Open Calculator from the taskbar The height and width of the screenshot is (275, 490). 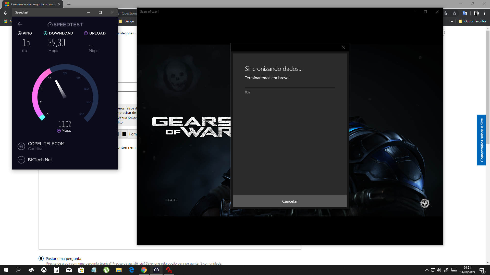coord(56,270)
